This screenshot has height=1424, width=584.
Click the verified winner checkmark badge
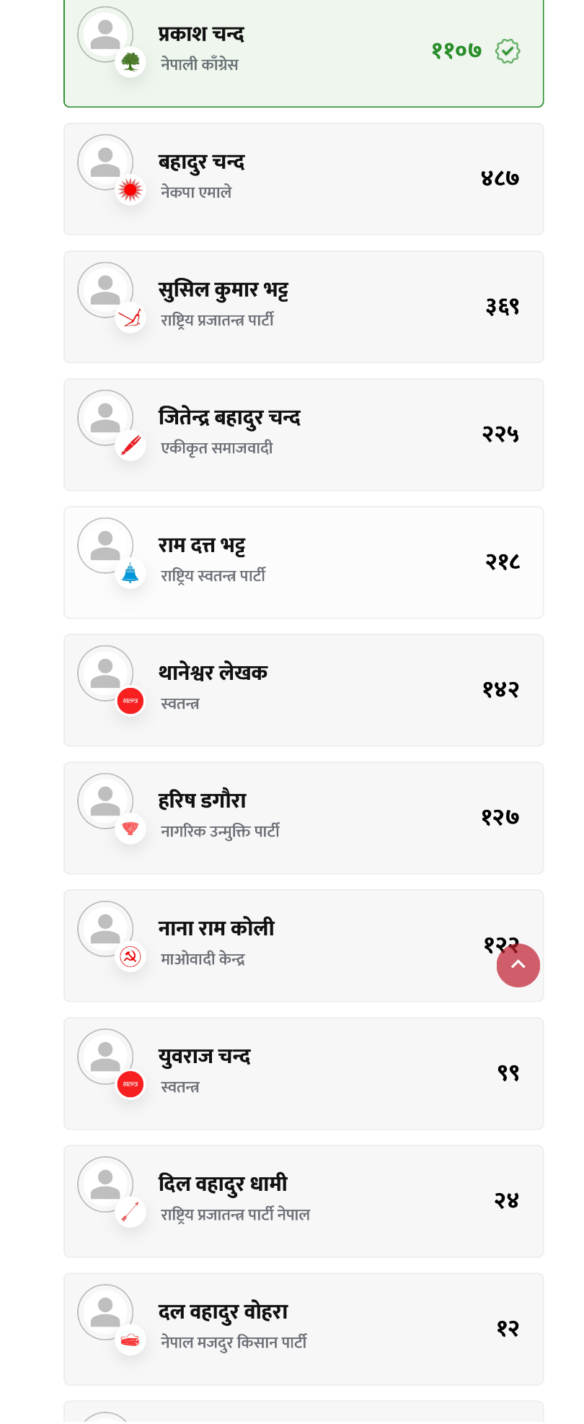click(x=508, y=51)
